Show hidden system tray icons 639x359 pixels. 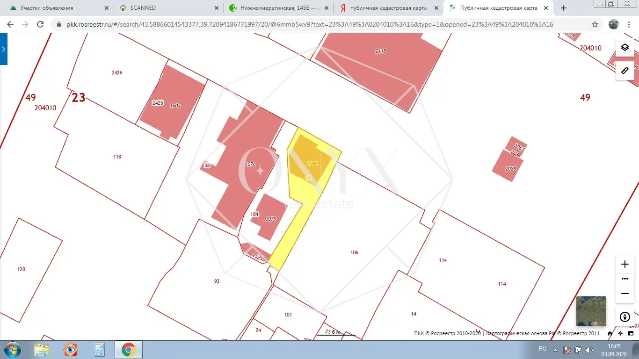click(556, 350)
